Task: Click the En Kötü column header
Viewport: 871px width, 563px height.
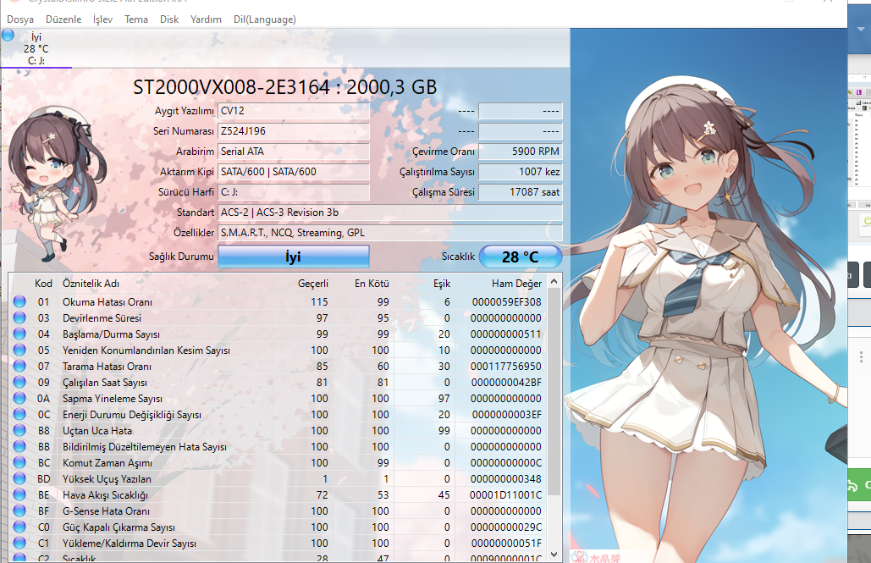Action: click(372, 284)
